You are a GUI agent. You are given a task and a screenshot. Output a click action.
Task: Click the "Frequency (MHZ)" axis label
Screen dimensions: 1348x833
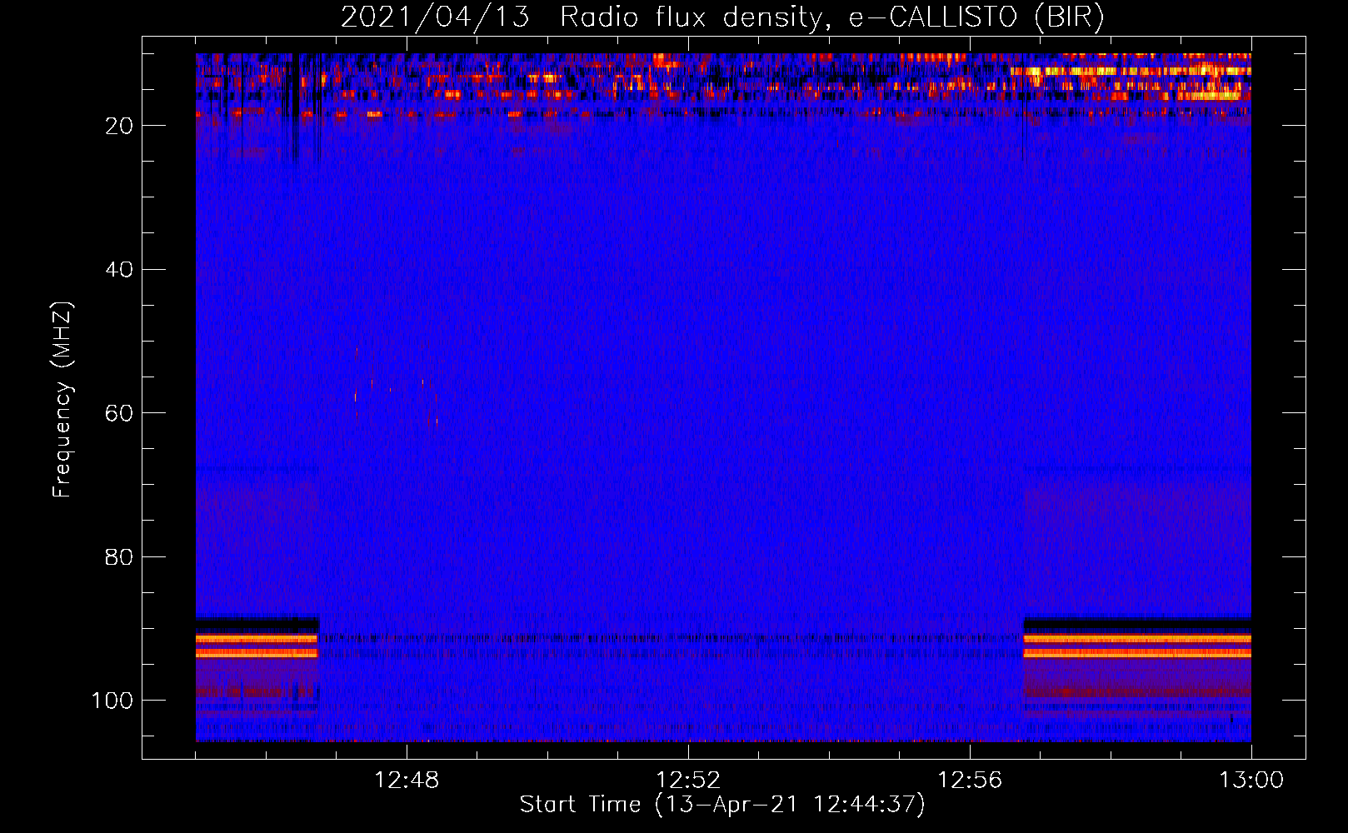click(x=62, y=400)
